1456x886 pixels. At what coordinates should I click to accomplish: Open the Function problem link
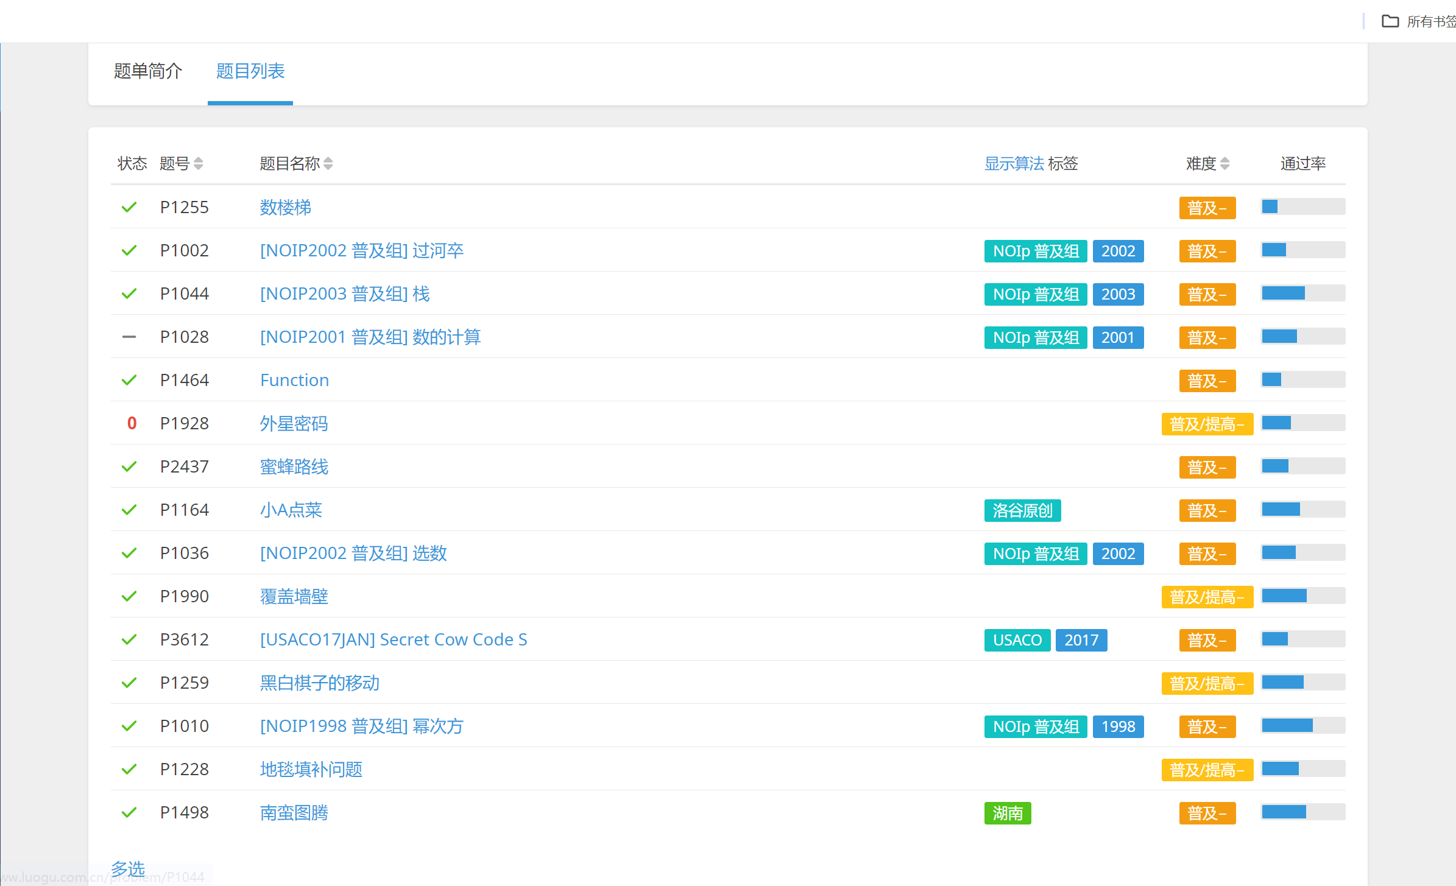pos(294,380)
